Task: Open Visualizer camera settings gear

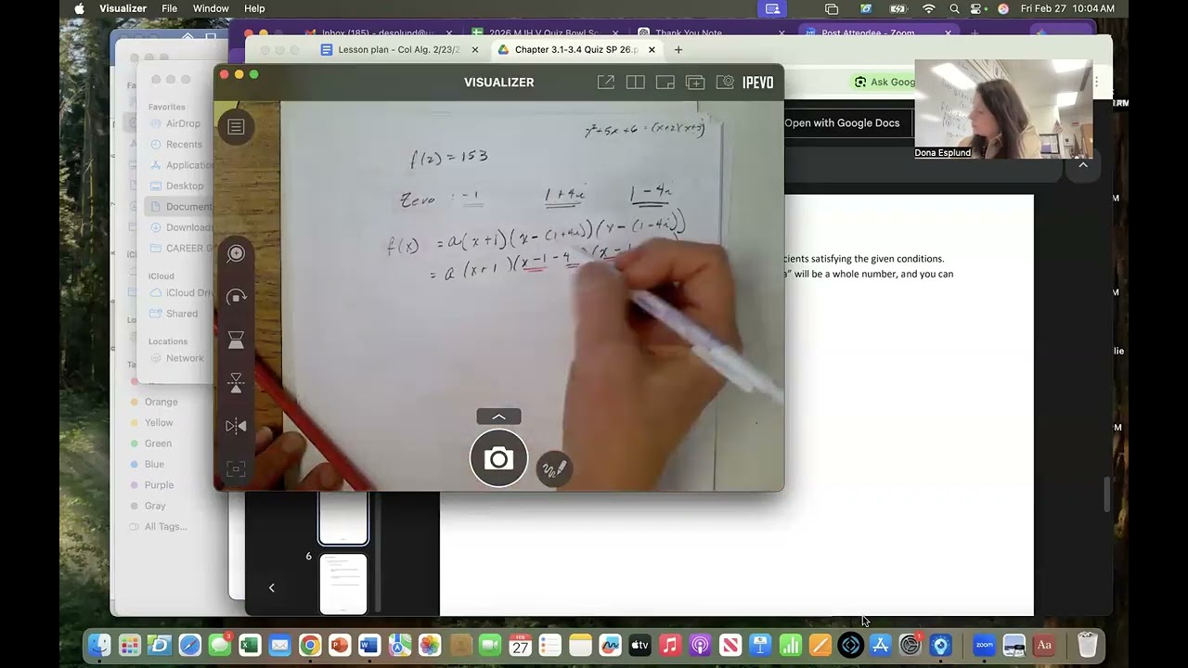Action: 725,83
